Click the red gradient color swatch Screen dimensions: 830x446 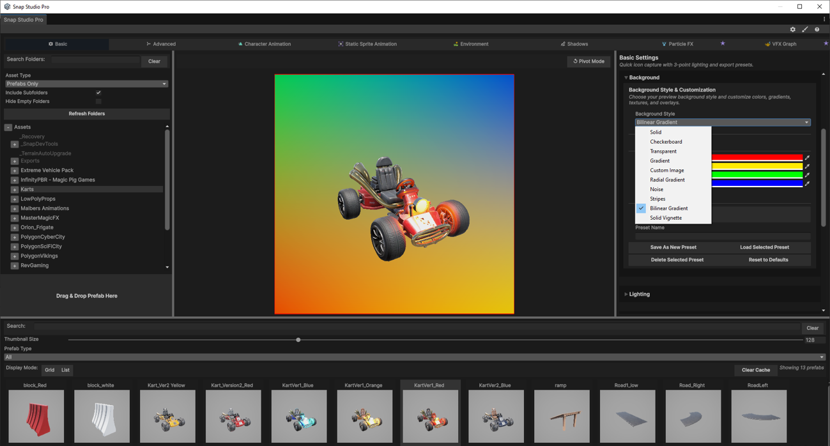click(x=757, y=158)
